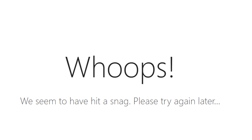Click the word to before have
The height and width of the screenshot is (140, 252).
(x=63, y=101)
